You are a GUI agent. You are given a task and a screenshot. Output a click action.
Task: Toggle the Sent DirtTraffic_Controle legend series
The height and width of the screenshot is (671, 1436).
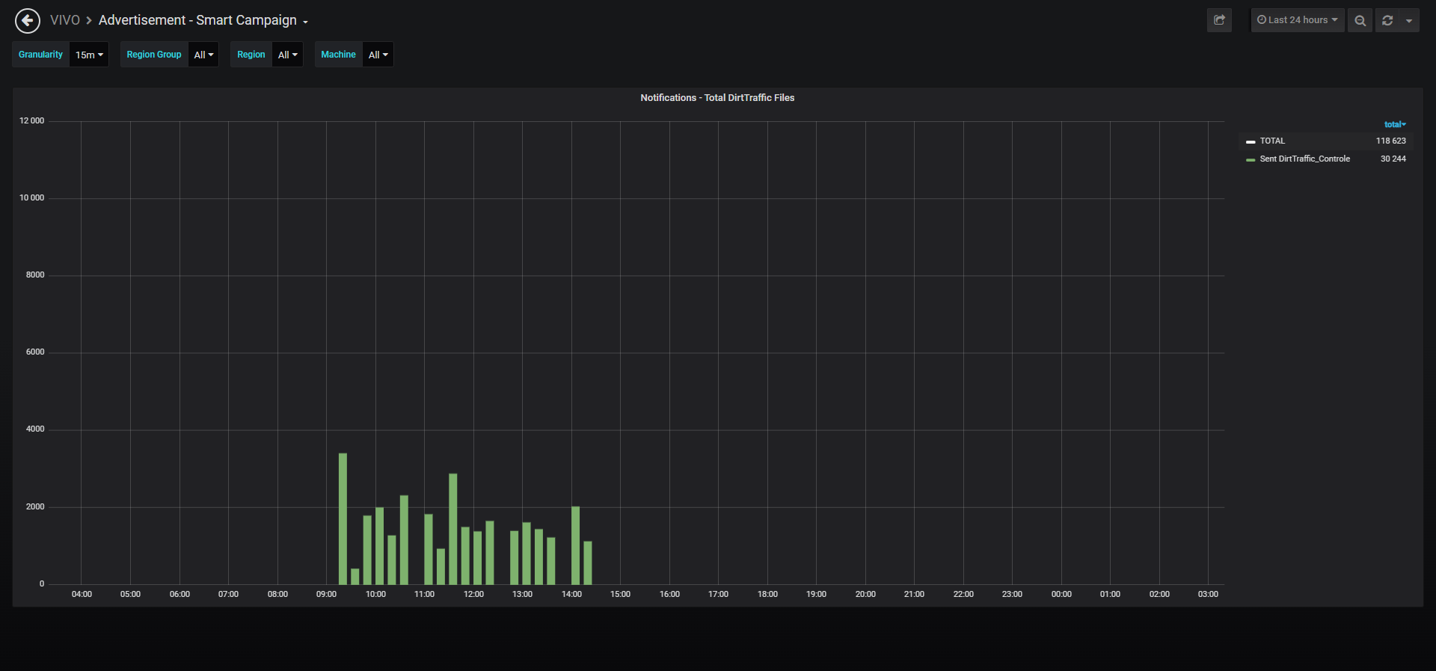click(x=1304, y=159)
